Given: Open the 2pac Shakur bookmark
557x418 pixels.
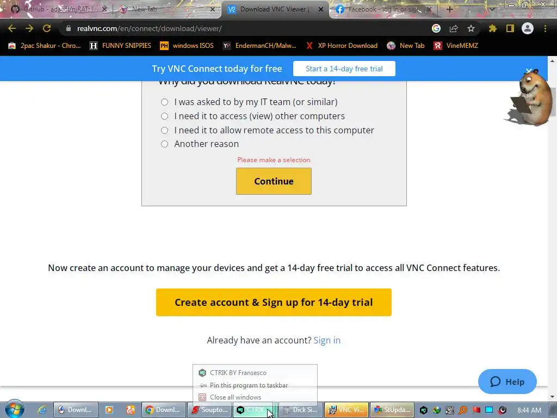Looking at the screenshot, I should tap(45, 46).
